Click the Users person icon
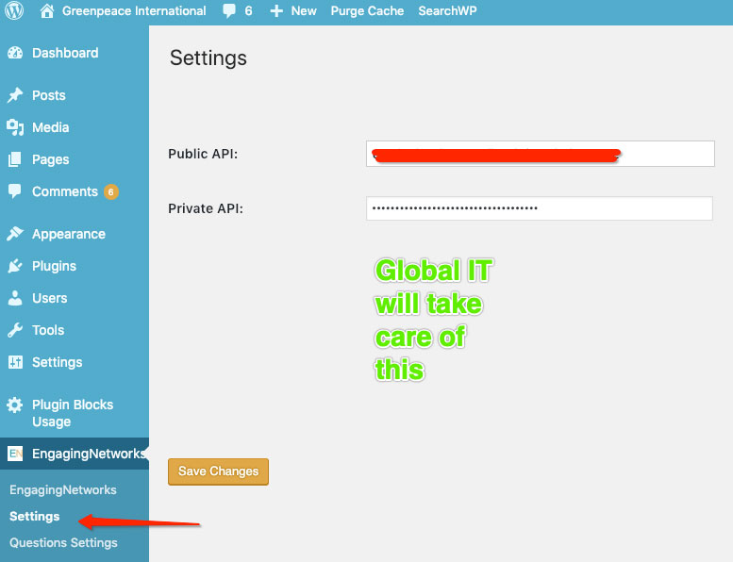 coord(15,298)
